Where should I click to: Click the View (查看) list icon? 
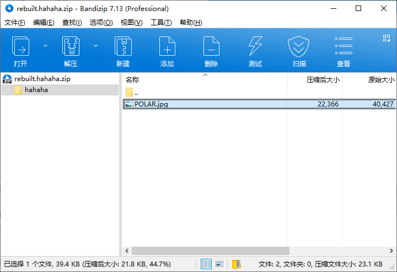(x=344, y=46)
